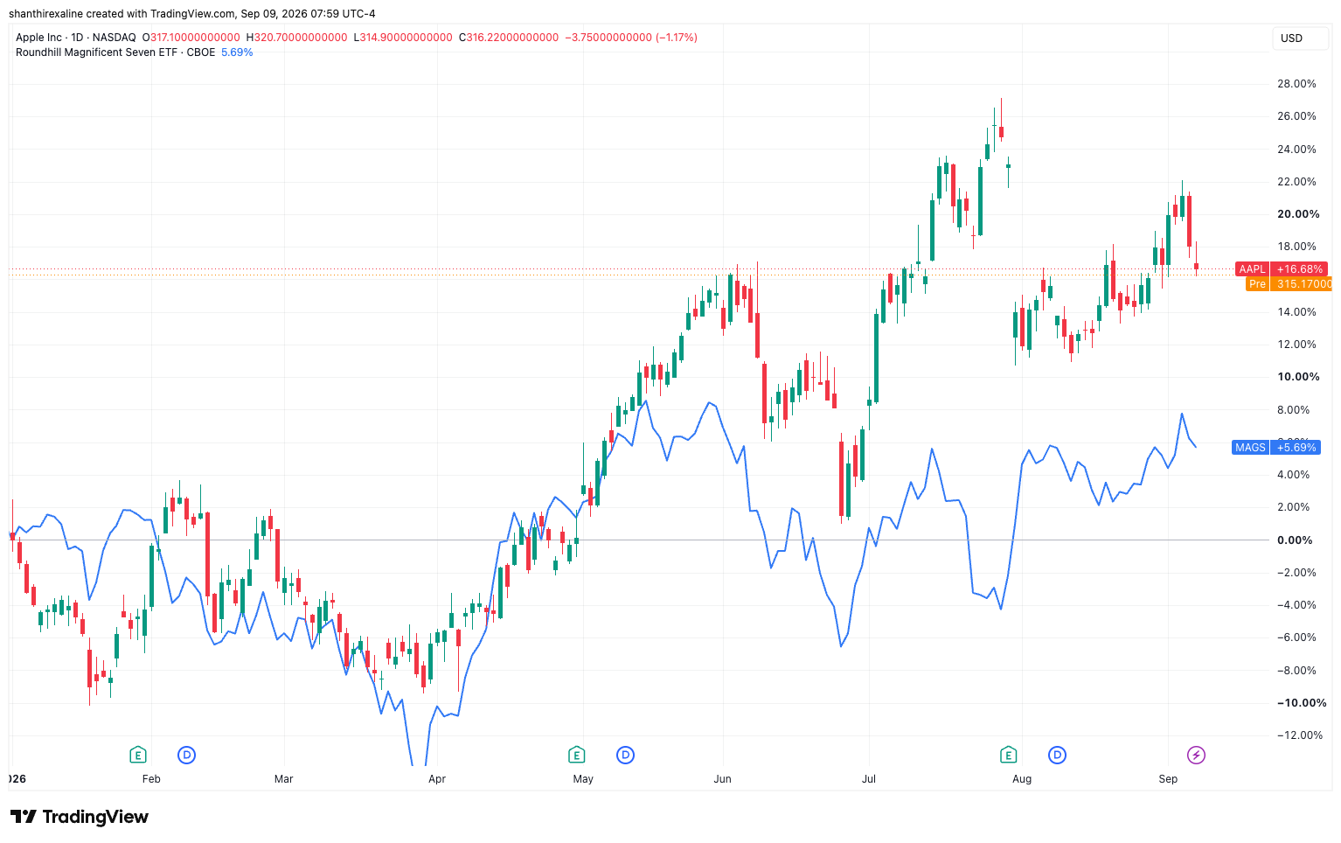
Task: Click the blue MAGS +5.69% price label
Action: (x=1275, y=448)
